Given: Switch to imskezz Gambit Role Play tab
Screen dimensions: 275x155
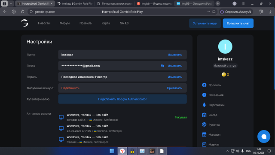Looking at the screenshot, I should click(x=75, y=3).
